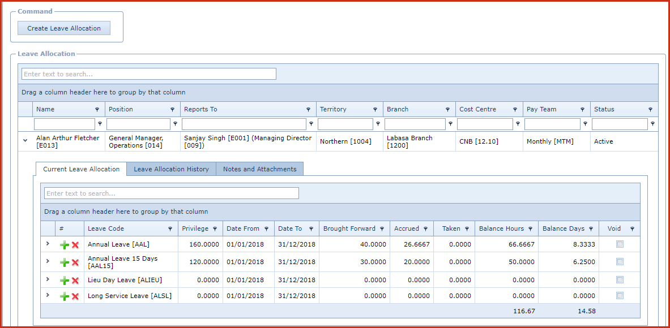Open filter icon on Leave Code column
The height and width of the screenshot is (328, 670).
click(170, 229)
